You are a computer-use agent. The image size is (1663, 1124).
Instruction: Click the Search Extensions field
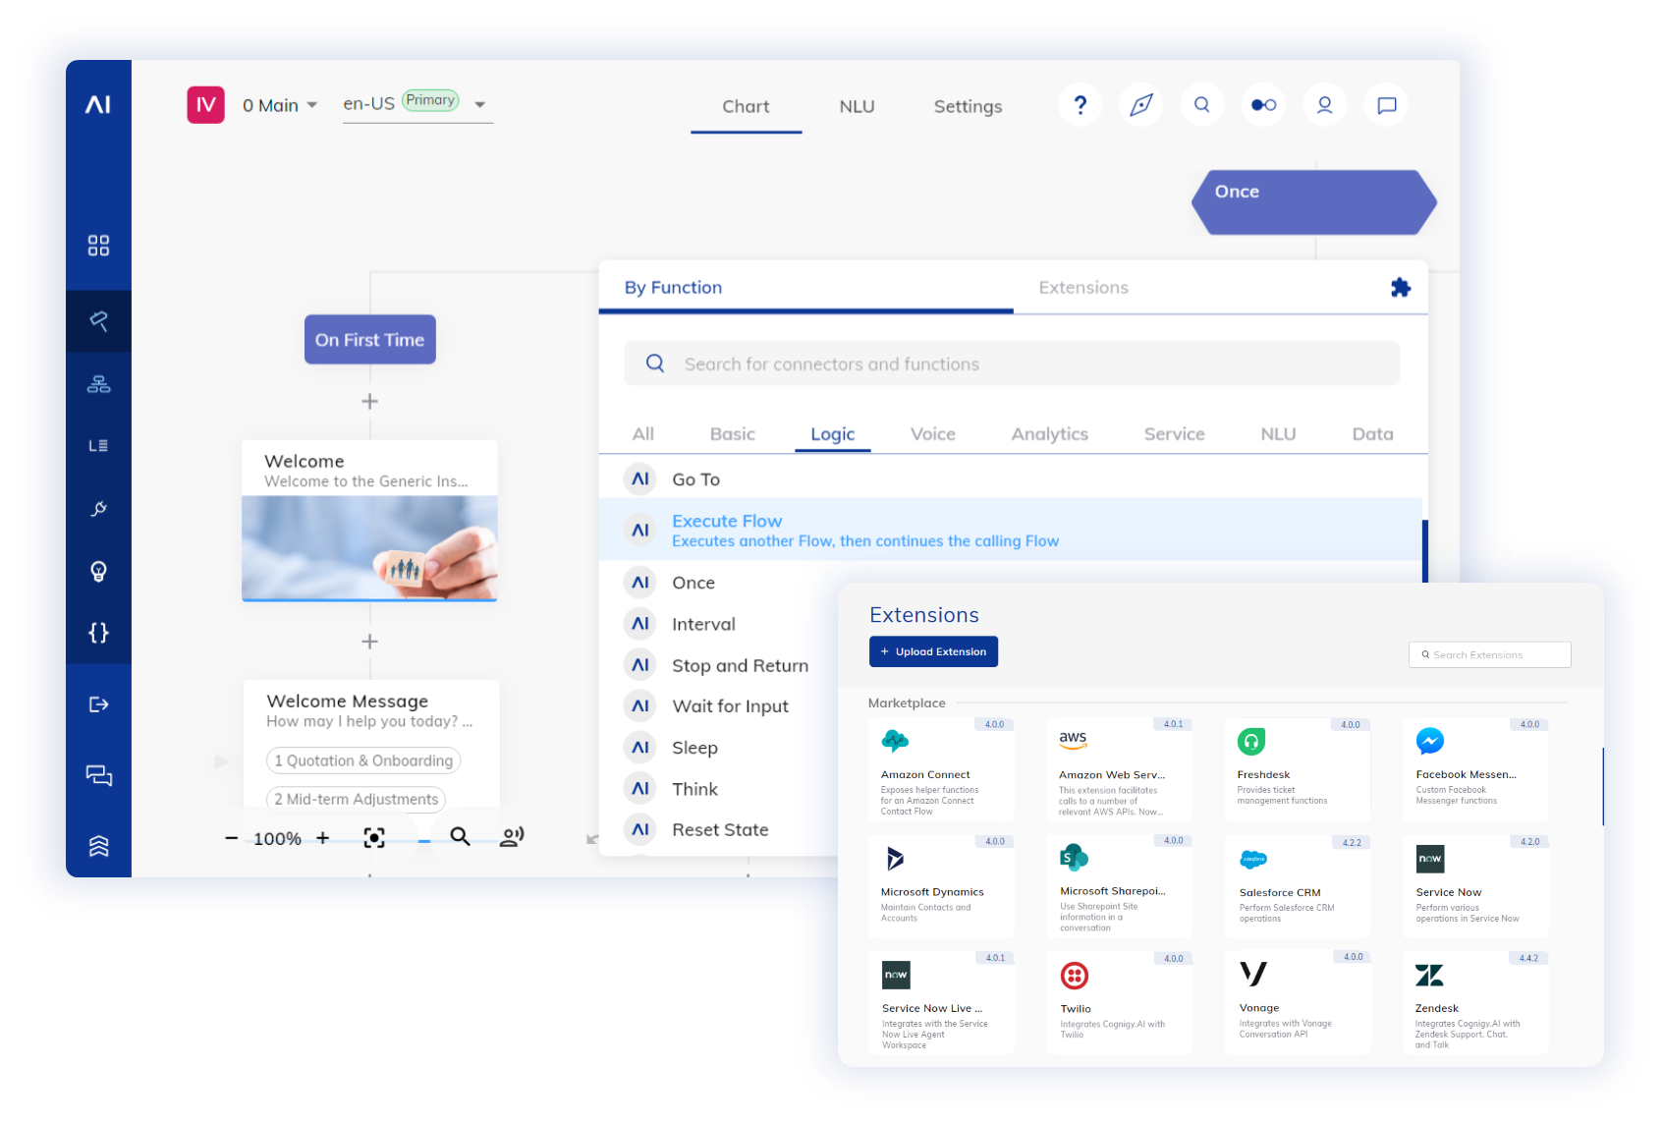(1489, 654)
